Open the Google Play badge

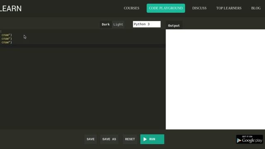coord(249,139)
